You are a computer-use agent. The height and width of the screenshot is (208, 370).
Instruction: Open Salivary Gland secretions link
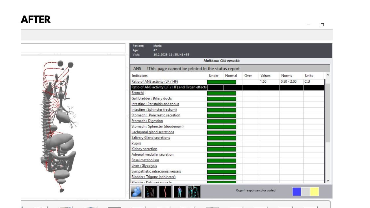(x=151, y=138)
